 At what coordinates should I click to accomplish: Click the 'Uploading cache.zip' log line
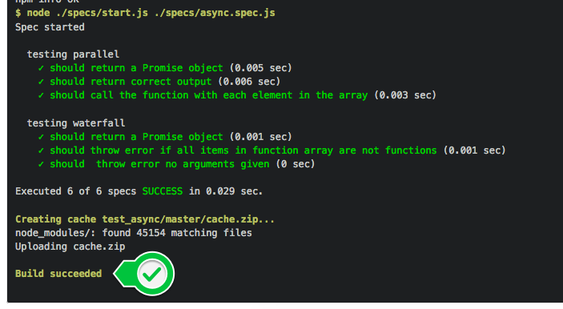pyautogui.click(x=70, y=247)
